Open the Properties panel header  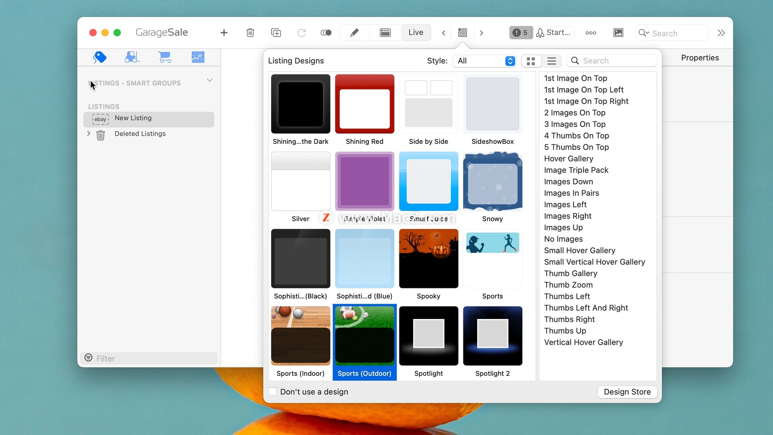(x=700, y=58)
